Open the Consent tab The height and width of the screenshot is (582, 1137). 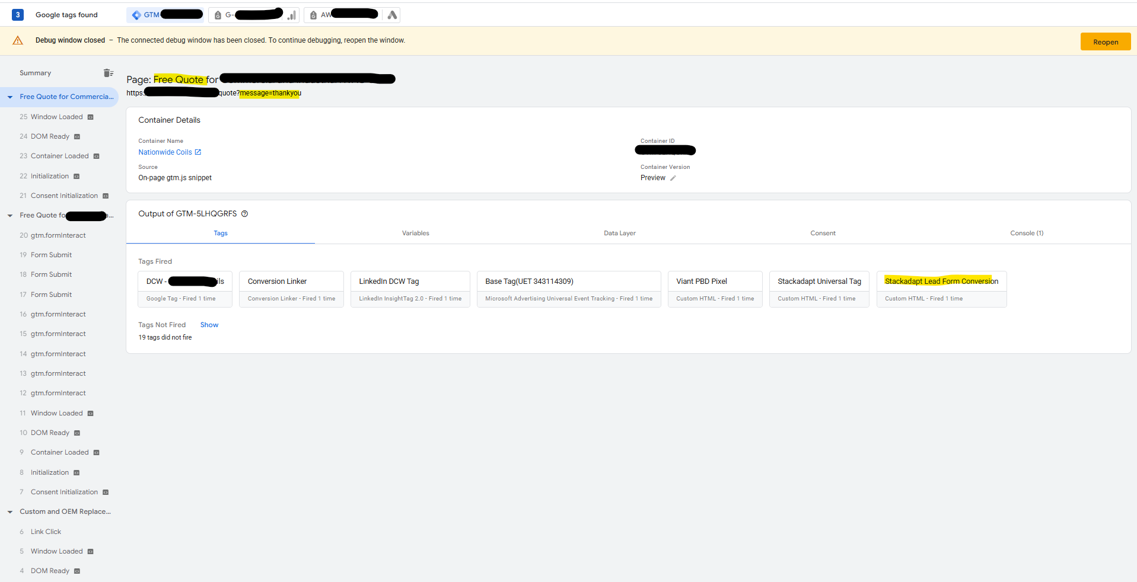823,233
